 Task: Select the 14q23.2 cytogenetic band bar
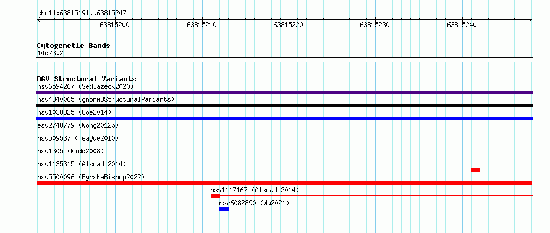coord(284,60)
